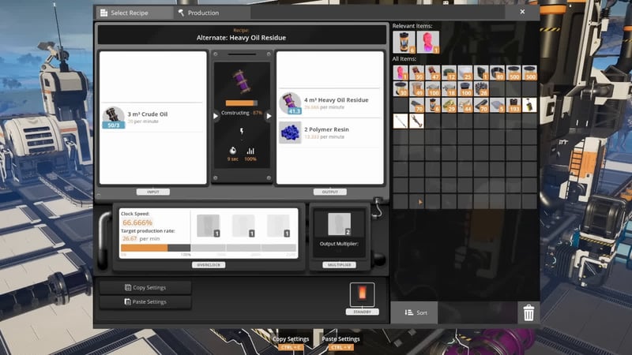Click the Input label under left panel
Screen dimensions: 632x355
point(152,192)
